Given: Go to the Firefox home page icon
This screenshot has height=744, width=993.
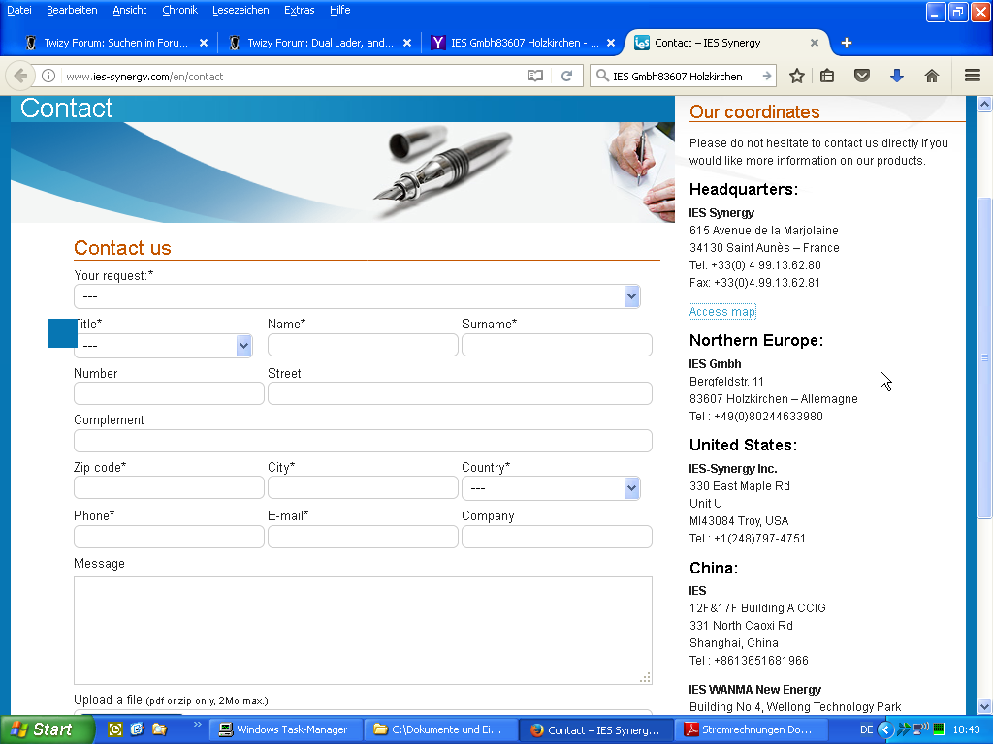Looking at the screenshot, I should click(932, 76).
